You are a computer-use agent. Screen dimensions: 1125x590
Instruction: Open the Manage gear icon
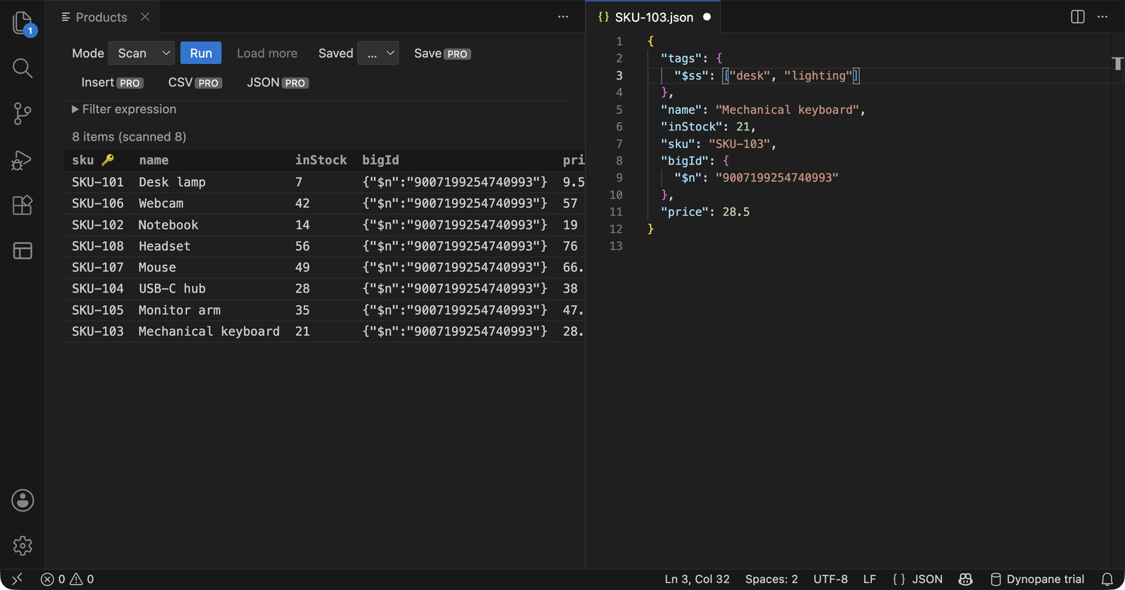click(22, 546)
